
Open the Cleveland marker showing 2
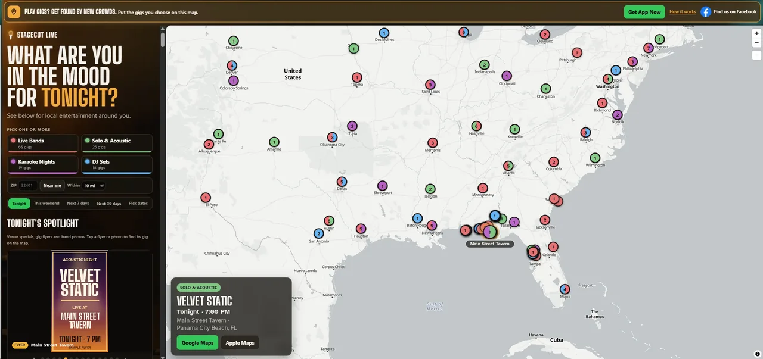pos(544,35)
